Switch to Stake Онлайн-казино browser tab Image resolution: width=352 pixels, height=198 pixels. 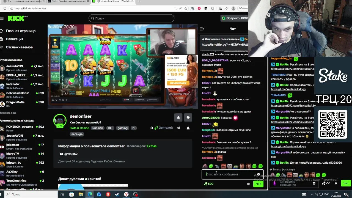tap(68, 1)
